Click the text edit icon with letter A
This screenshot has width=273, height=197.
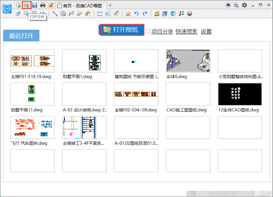(x=88, y=14)
